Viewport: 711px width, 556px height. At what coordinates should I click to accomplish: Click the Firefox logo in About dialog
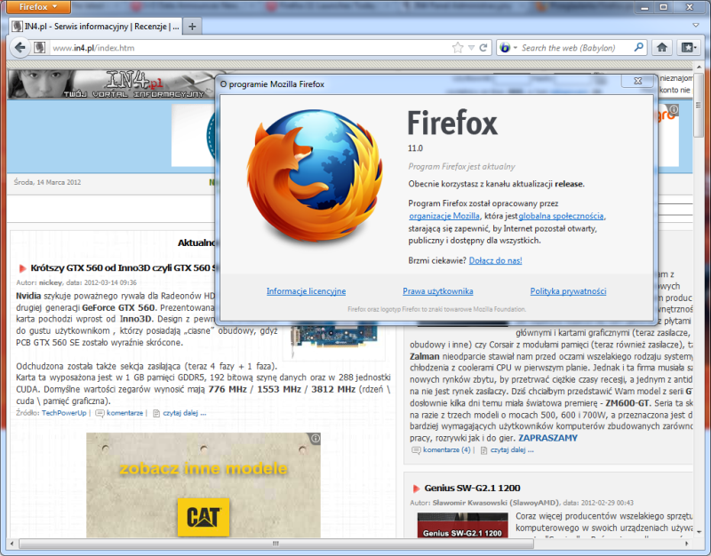pyautogui.click(x=315, y=176)
